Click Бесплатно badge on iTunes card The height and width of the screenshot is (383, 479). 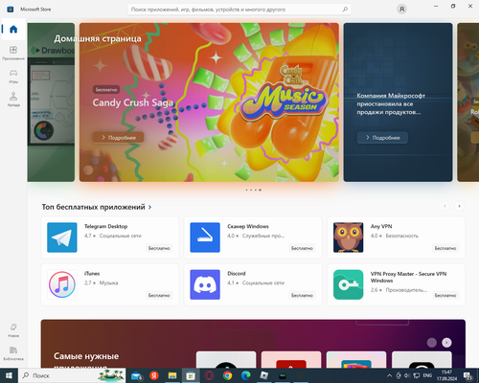click(x=159, y=295)
